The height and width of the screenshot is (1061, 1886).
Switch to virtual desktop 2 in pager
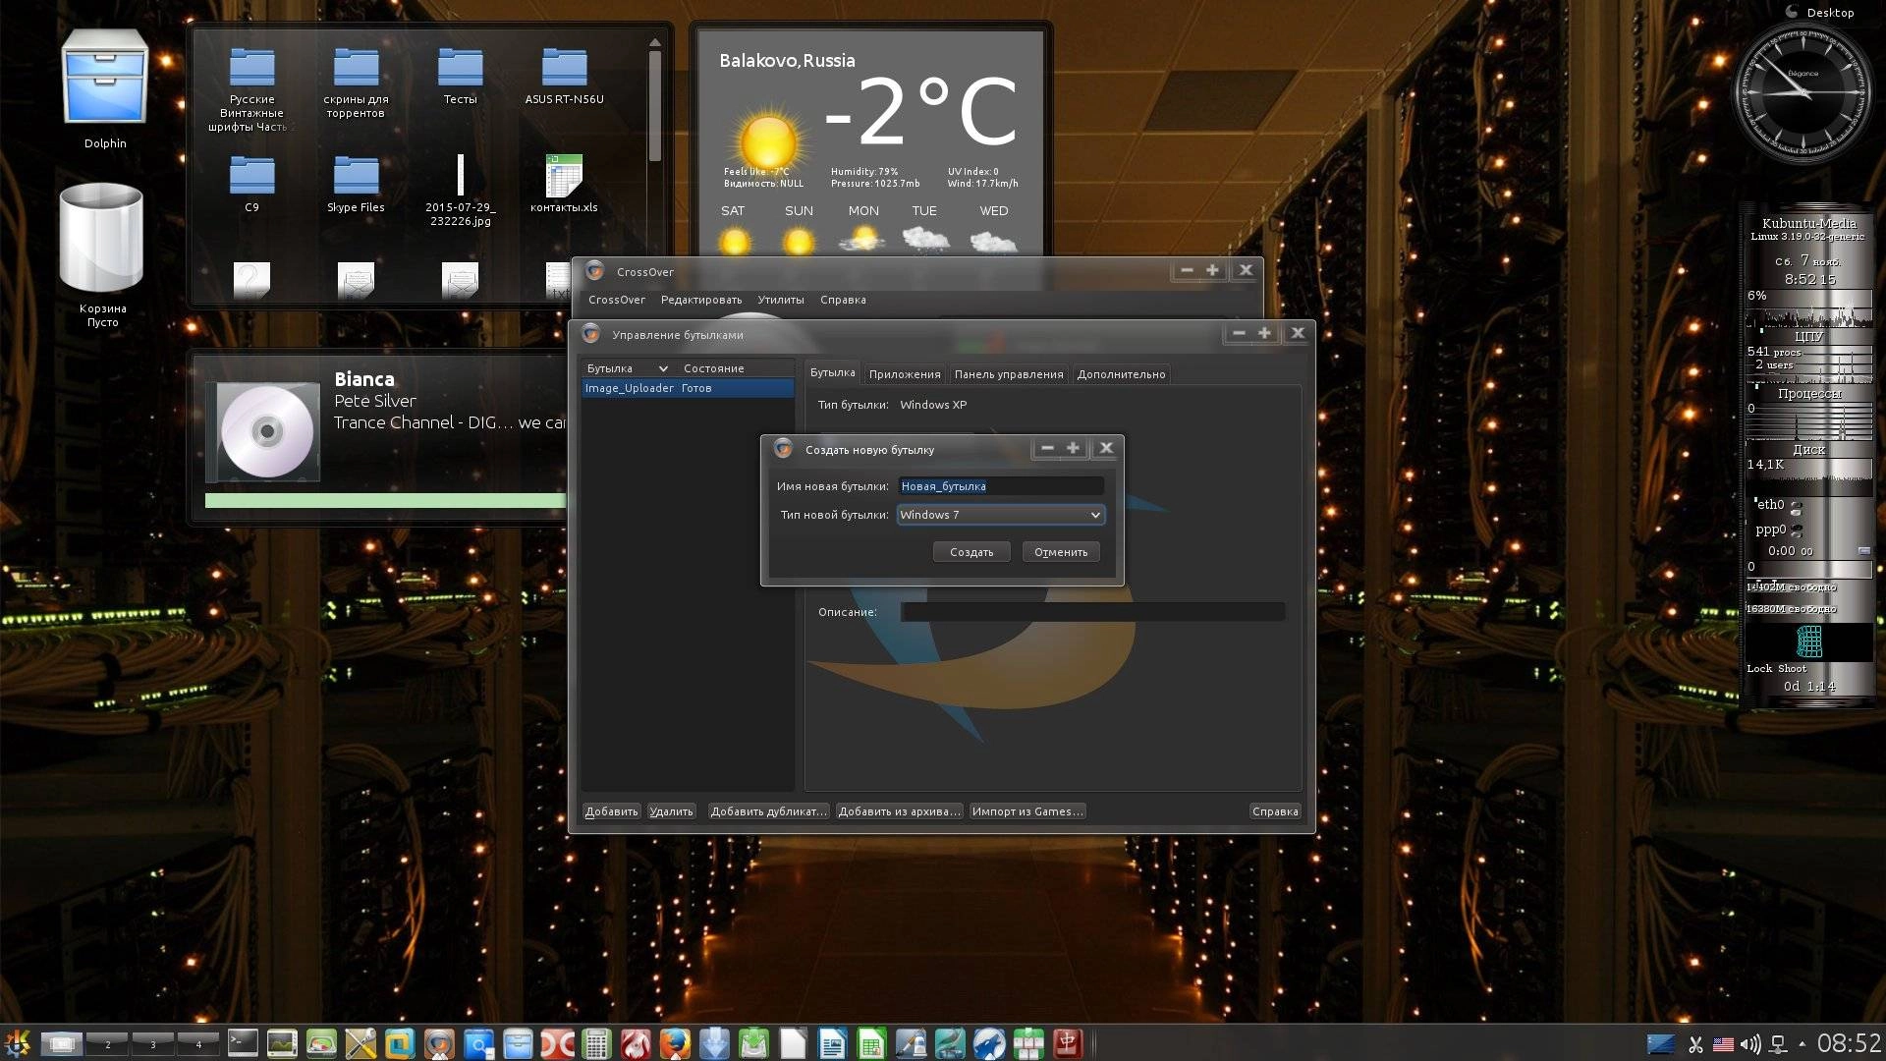point(107,1043)
